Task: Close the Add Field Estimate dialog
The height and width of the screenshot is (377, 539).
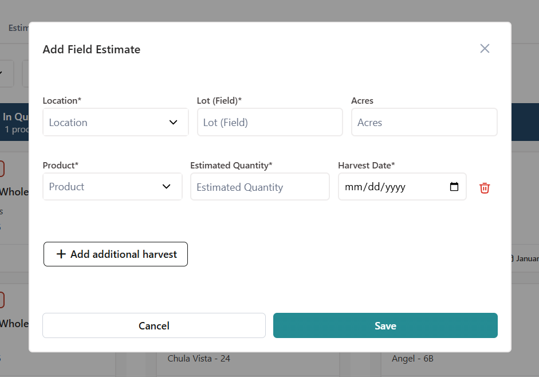Action: [485, 49]
